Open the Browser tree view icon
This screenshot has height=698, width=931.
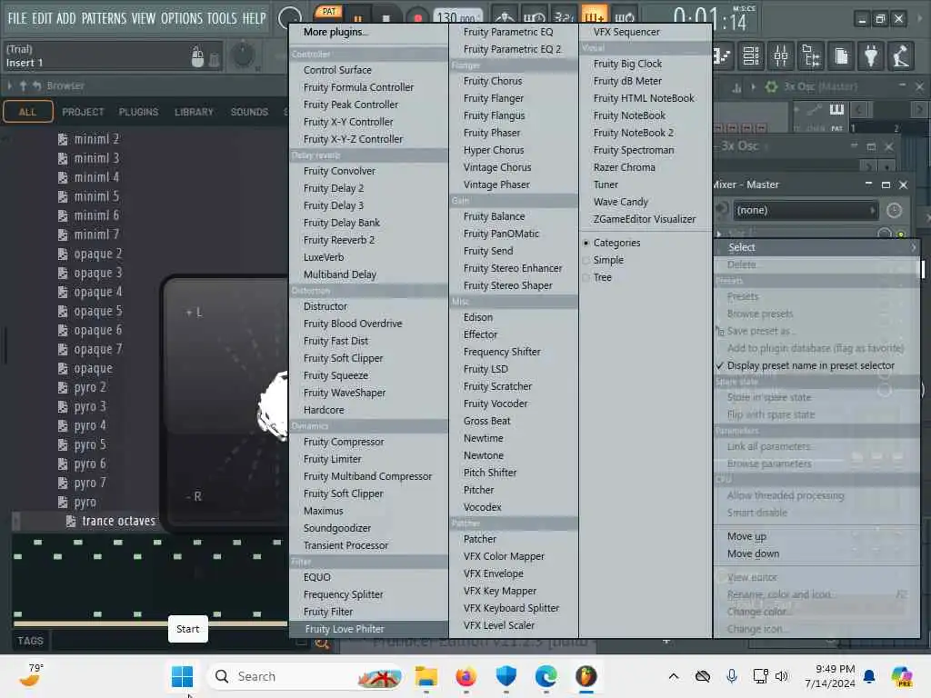(x=811, y=55)
